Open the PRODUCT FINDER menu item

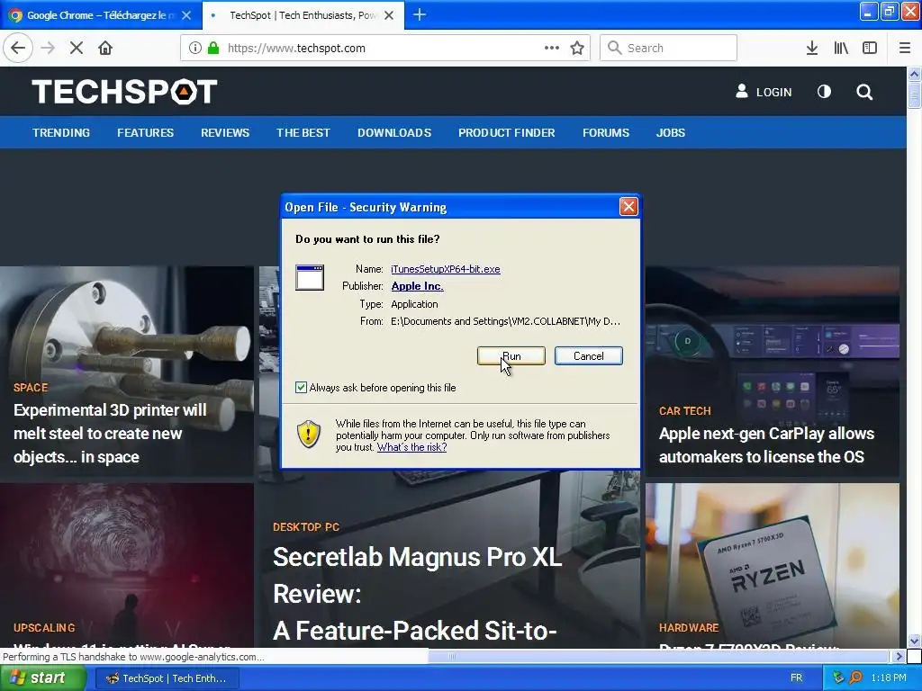507,133
